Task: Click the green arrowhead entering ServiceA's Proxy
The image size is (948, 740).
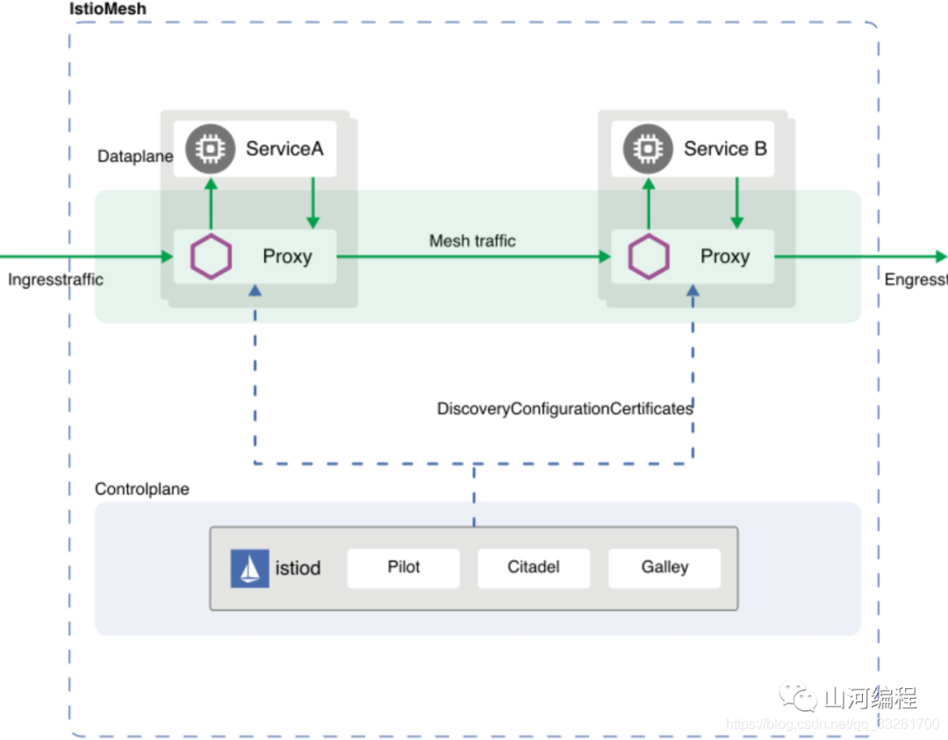Action: (x=168, y=257)
